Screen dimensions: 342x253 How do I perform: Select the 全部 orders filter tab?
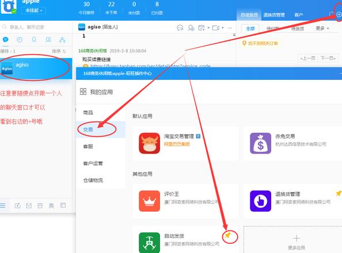[250, 28]
